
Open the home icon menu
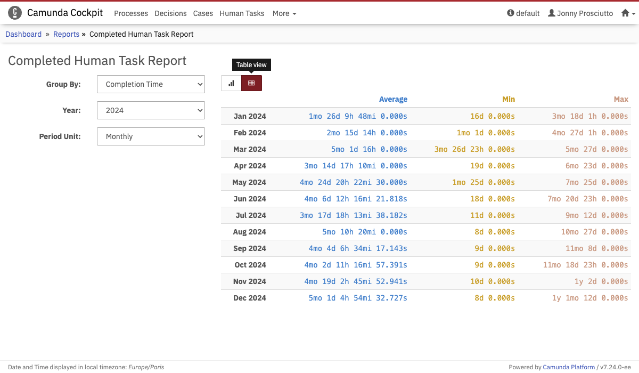coord(628,13)
